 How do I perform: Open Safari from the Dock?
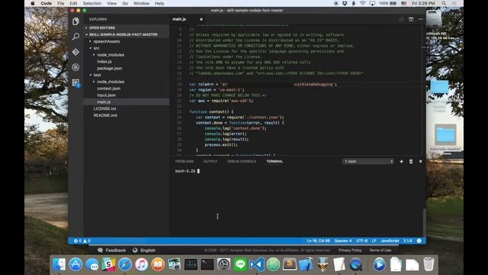coord(125,264)
